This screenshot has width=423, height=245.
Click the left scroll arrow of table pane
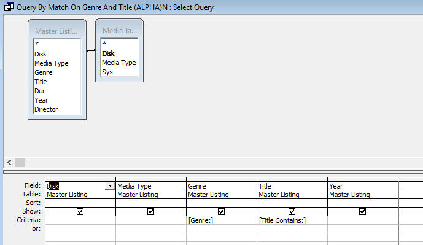[x=9, y=163]
